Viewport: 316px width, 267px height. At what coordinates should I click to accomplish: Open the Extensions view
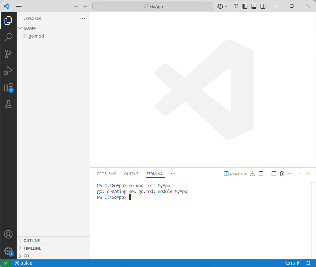8,88
